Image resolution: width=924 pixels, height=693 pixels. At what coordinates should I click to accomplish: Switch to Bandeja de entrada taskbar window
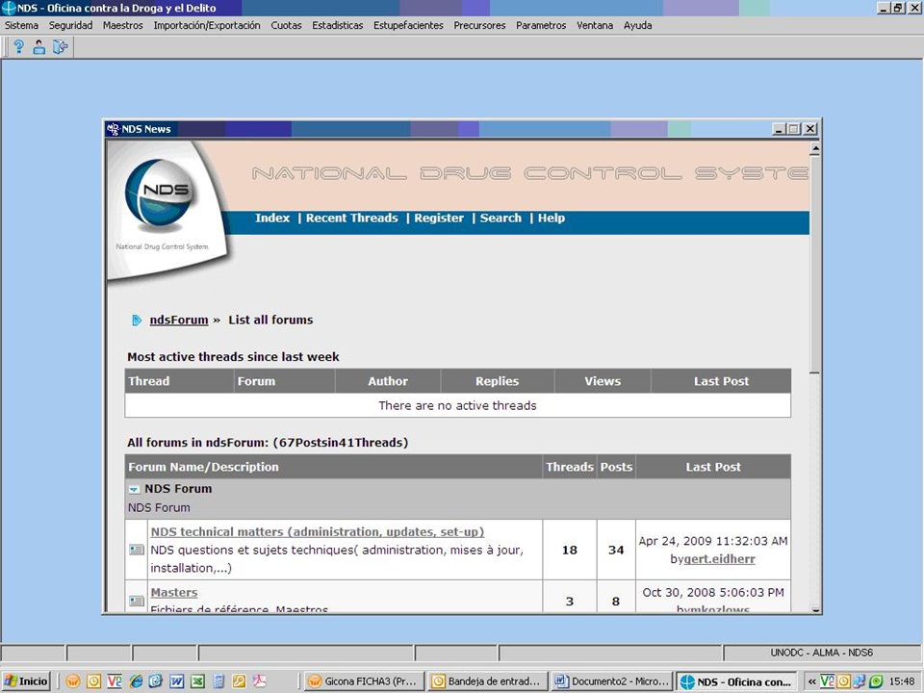click(487, 681)
